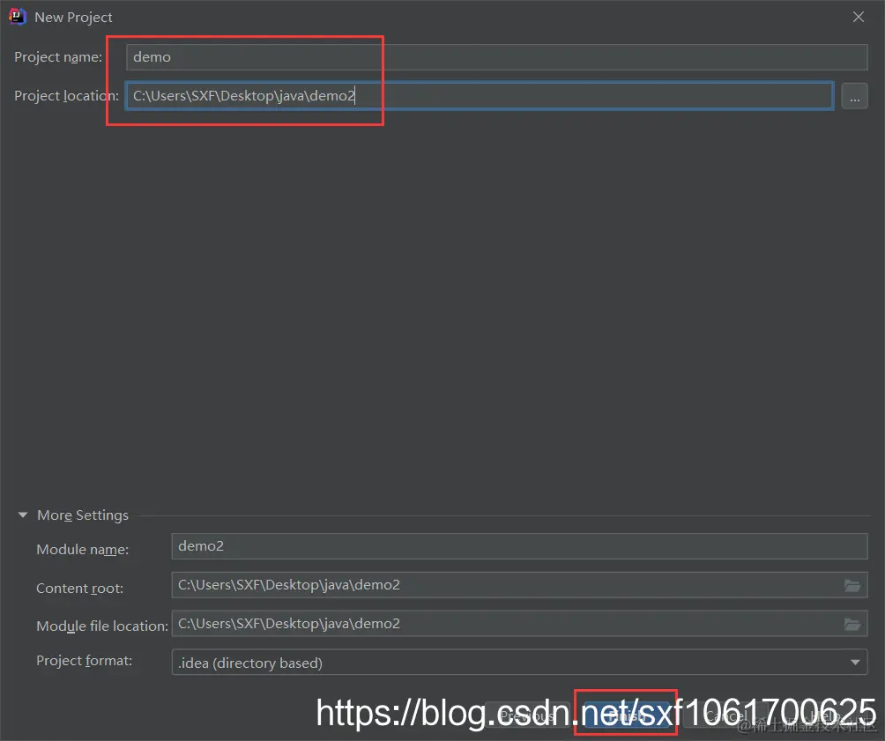Click the IntelliJ IDEA icon in title bar
The height and width of the screenshot is (741, 885).
18,17
